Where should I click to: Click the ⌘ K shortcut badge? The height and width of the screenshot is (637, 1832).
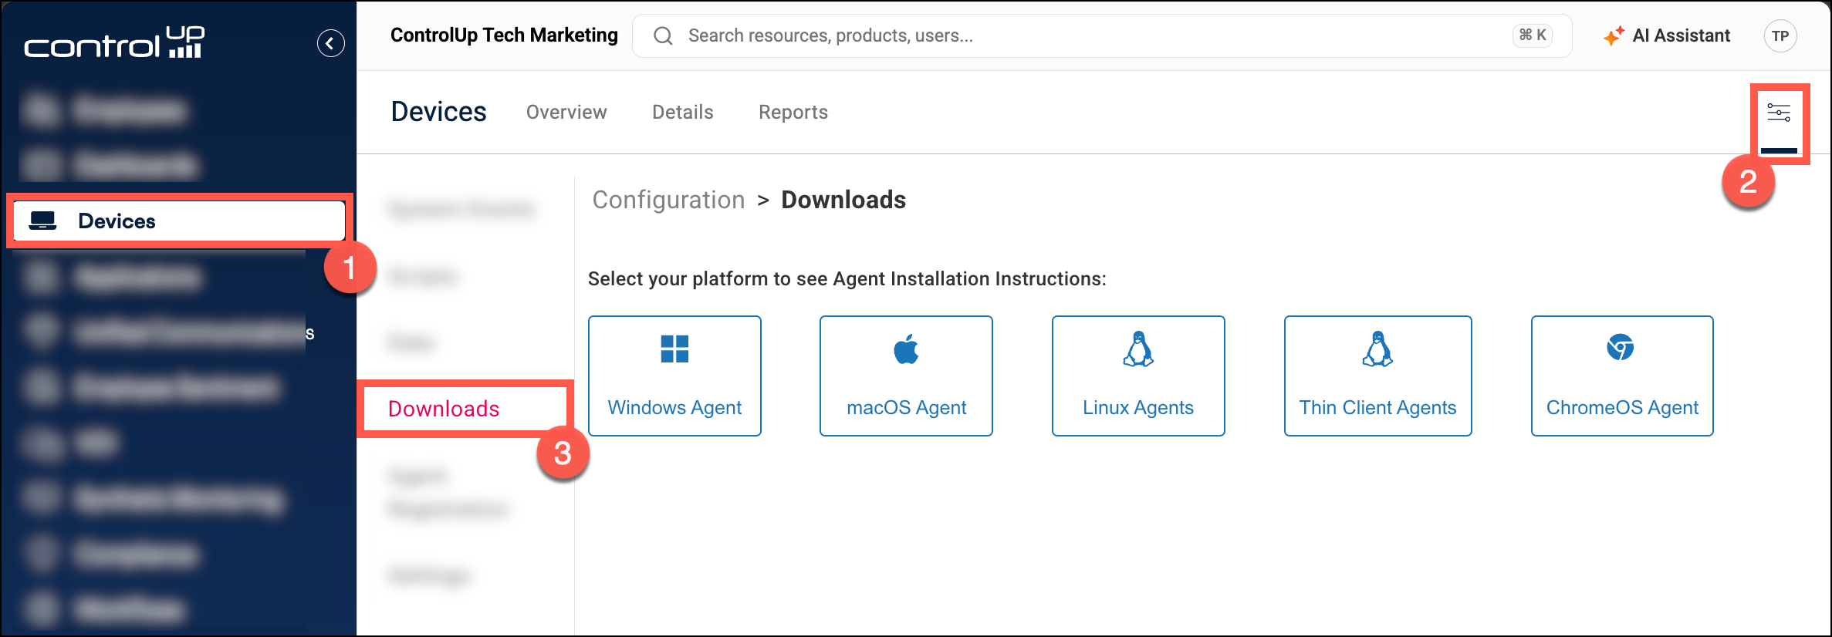(x=1533, y=35)
